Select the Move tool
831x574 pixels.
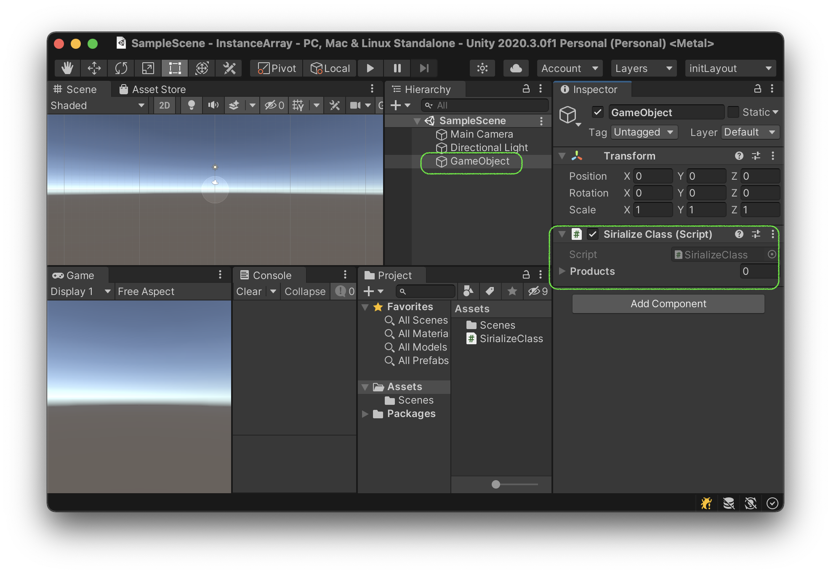93,68
